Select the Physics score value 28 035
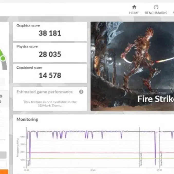 click(x=50, y=54)
